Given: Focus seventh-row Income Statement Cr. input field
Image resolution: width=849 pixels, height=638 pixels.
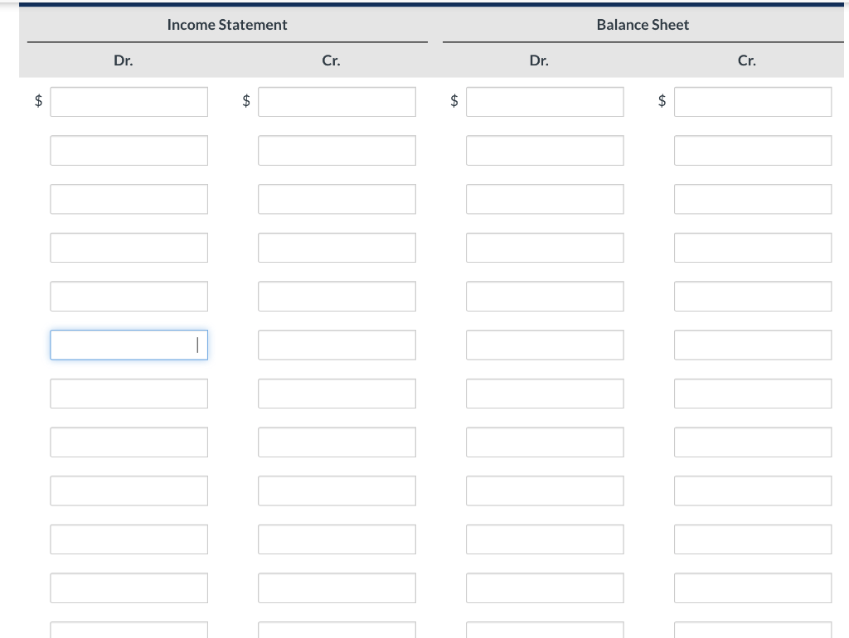Looking at the screenshot, I should [x=337, y=394].
